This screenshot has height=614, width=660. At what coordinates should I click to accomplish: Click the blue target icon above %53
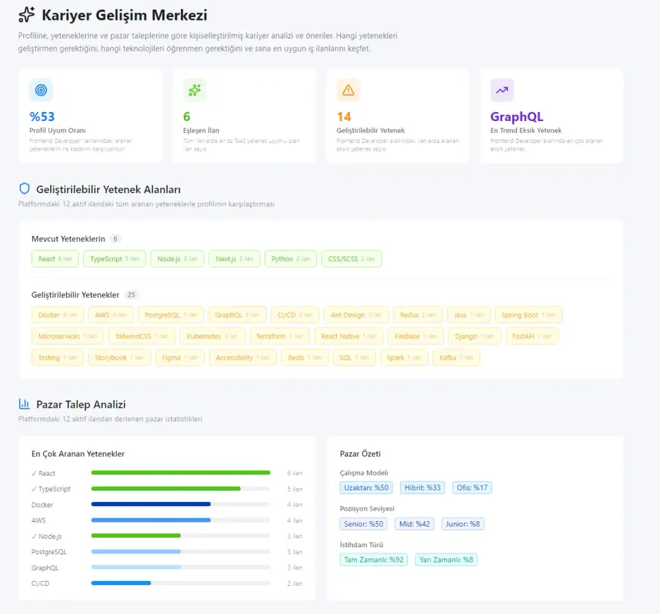(x=41, y=90)
